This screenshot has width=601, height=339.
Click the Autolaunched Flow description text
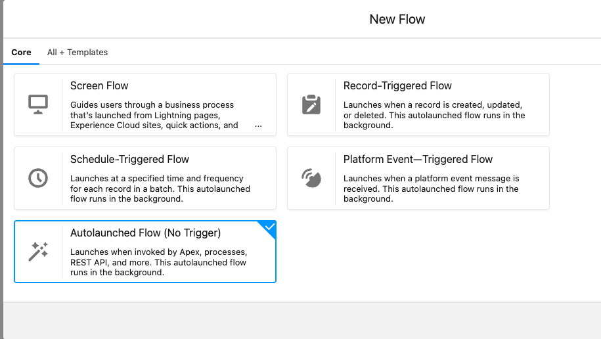pyautogui.click(x=159, y=262)
